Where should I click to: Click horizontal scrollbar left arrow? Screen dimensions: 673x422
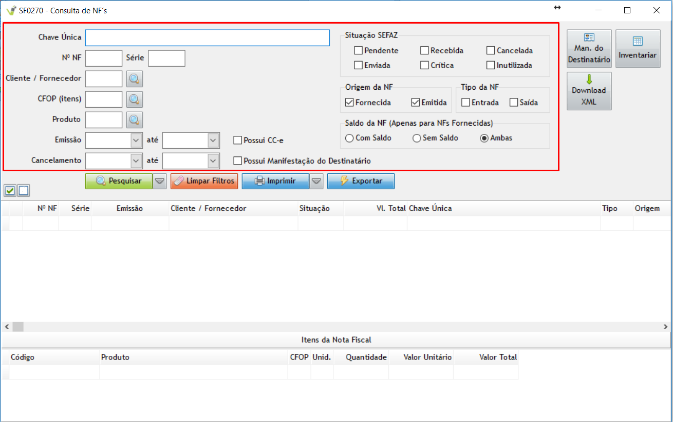(7, 327)
